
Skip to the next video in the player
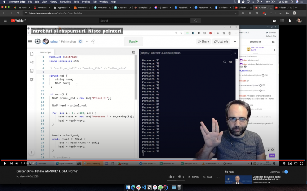pyautogui.click(x=11, y=163)
